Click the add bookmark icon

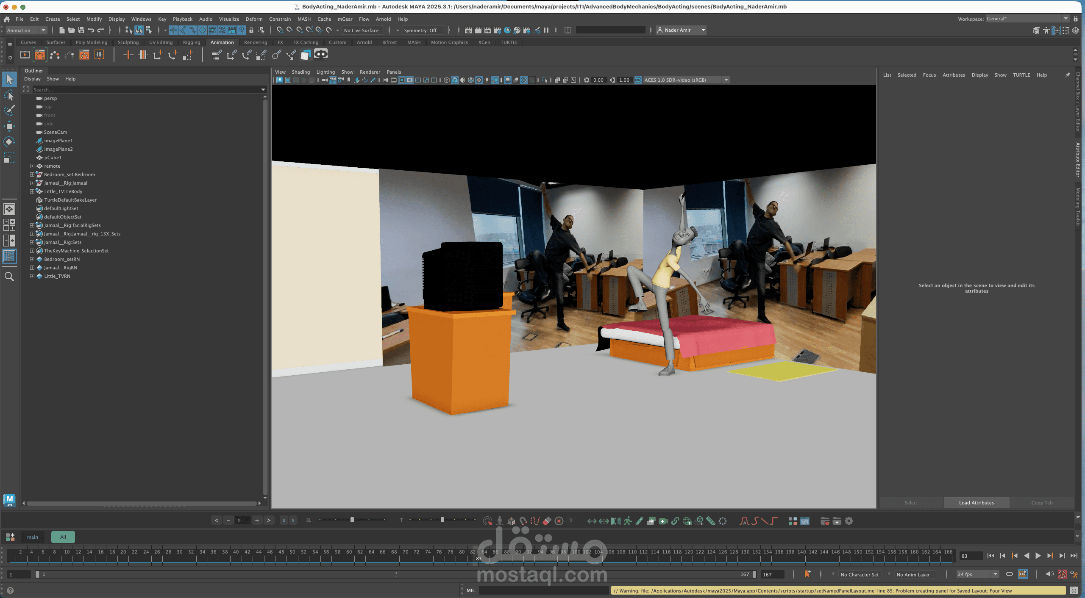pos(807,574)
